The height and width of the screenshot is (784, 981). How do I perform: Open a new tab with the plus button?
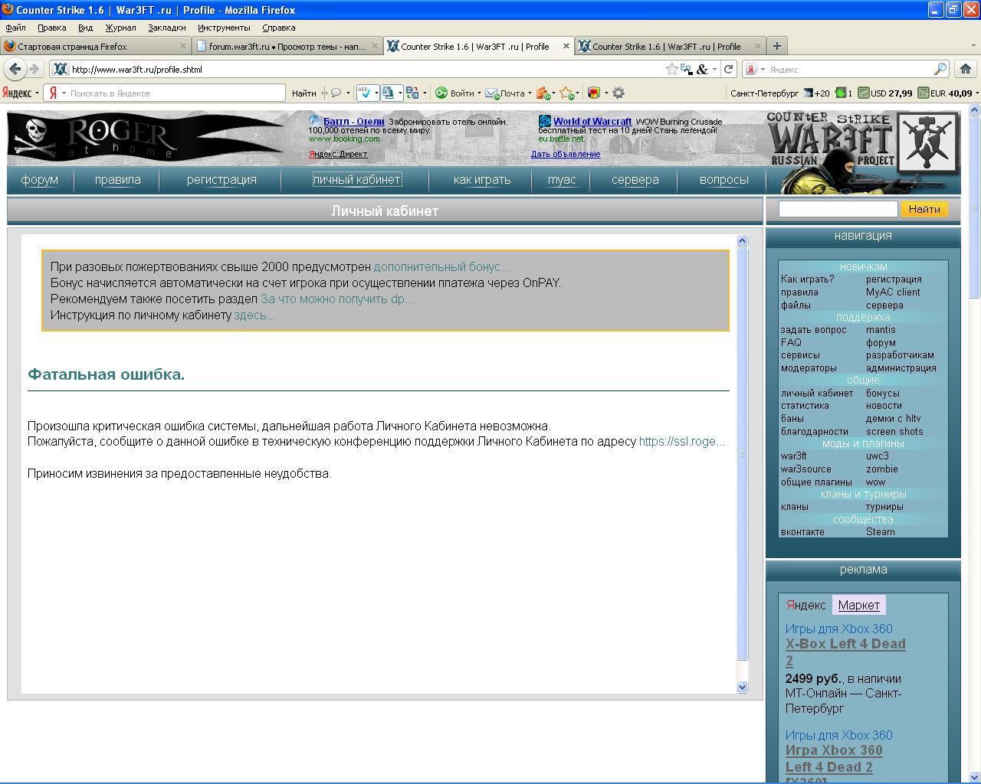pyautogui.click(x=776, y=46)
